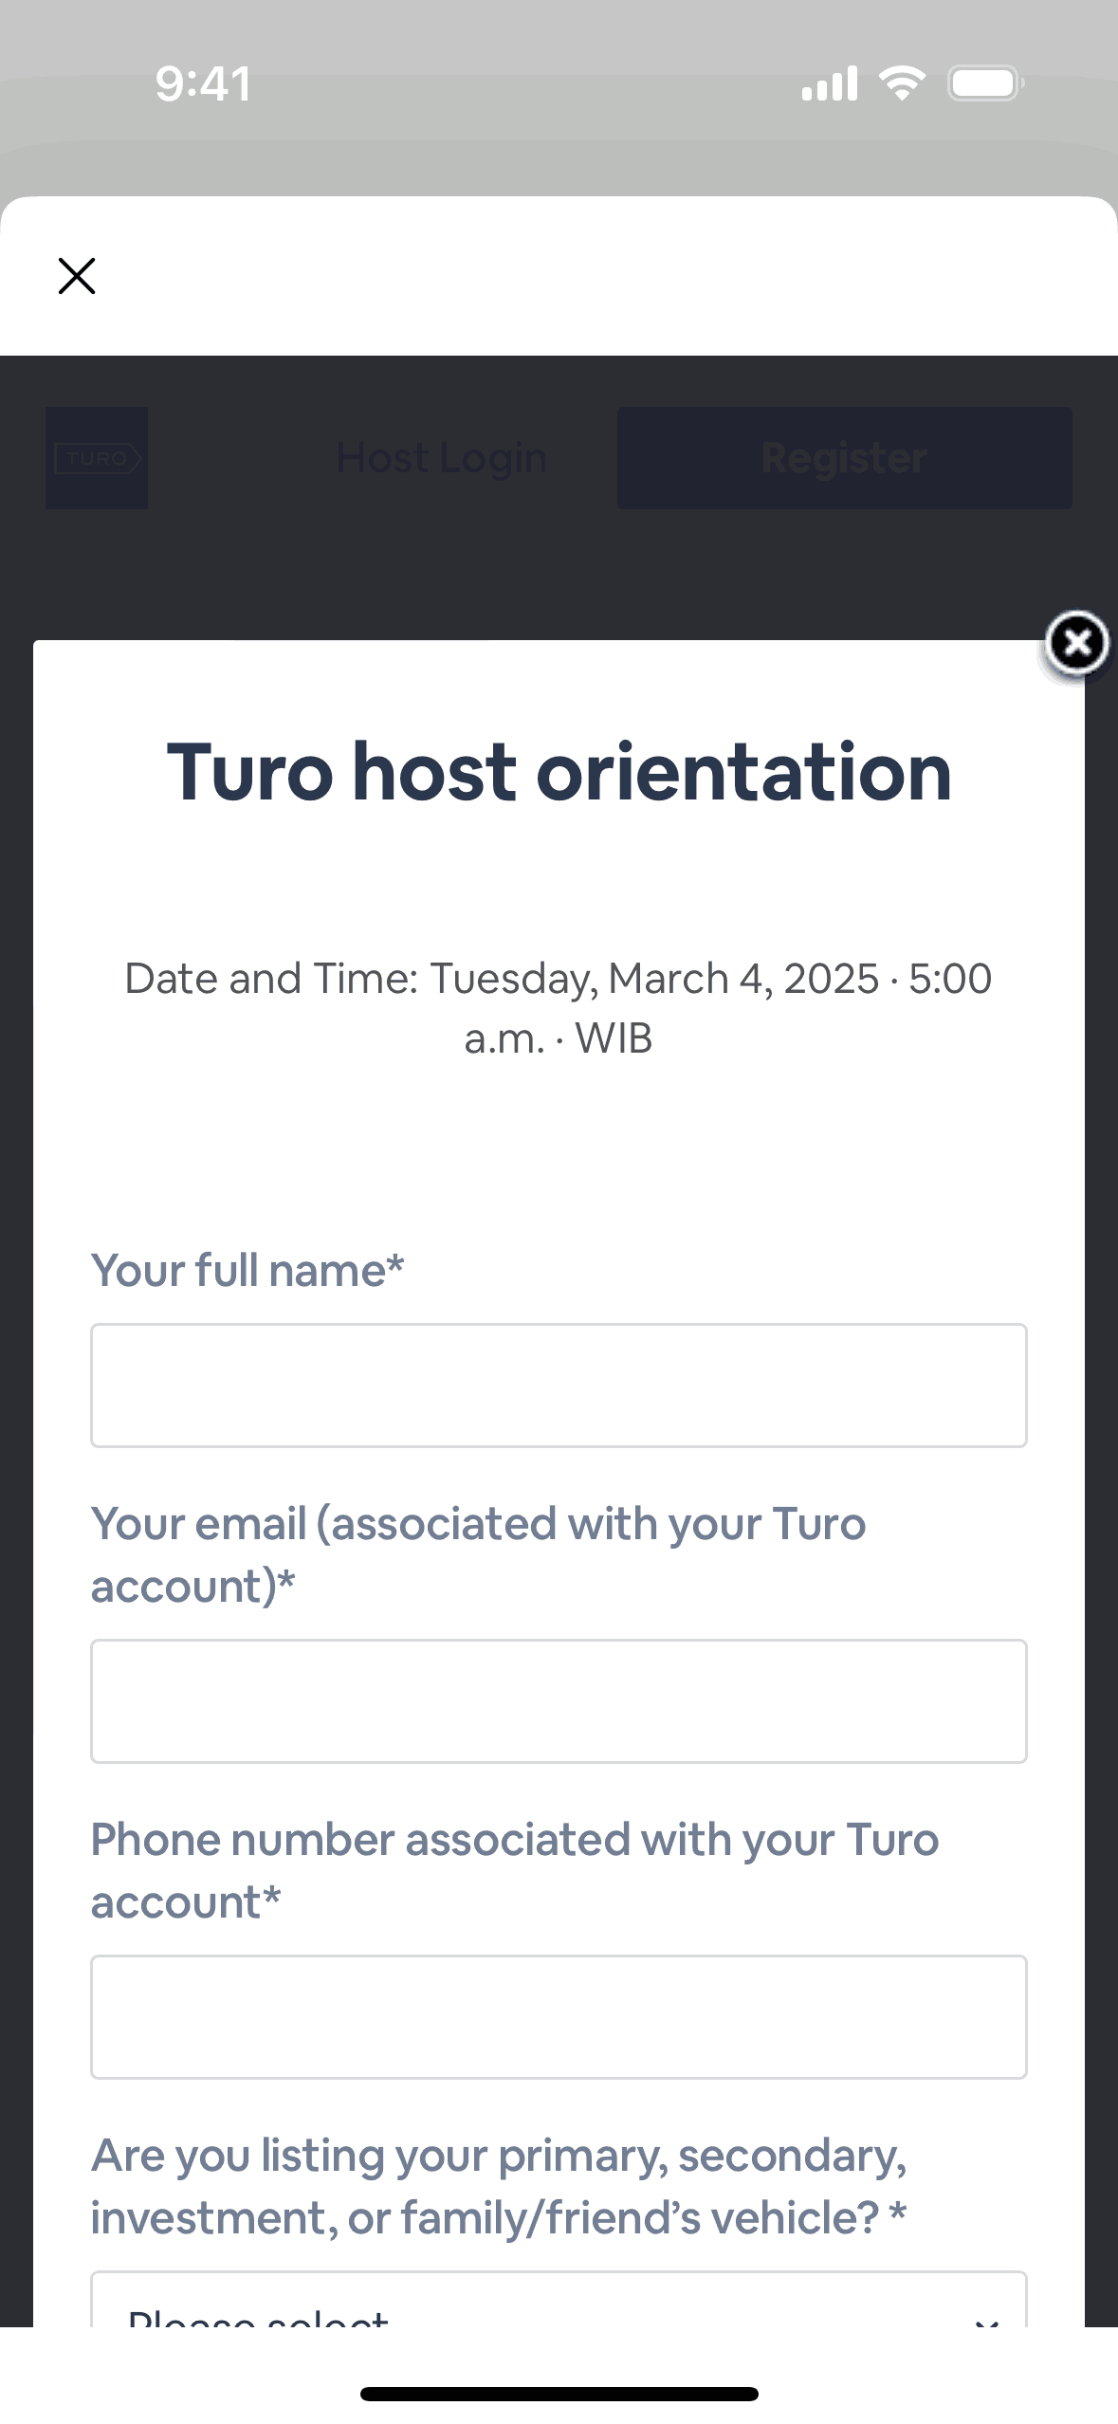Tap the battery status icon

(x=985, y=83)
